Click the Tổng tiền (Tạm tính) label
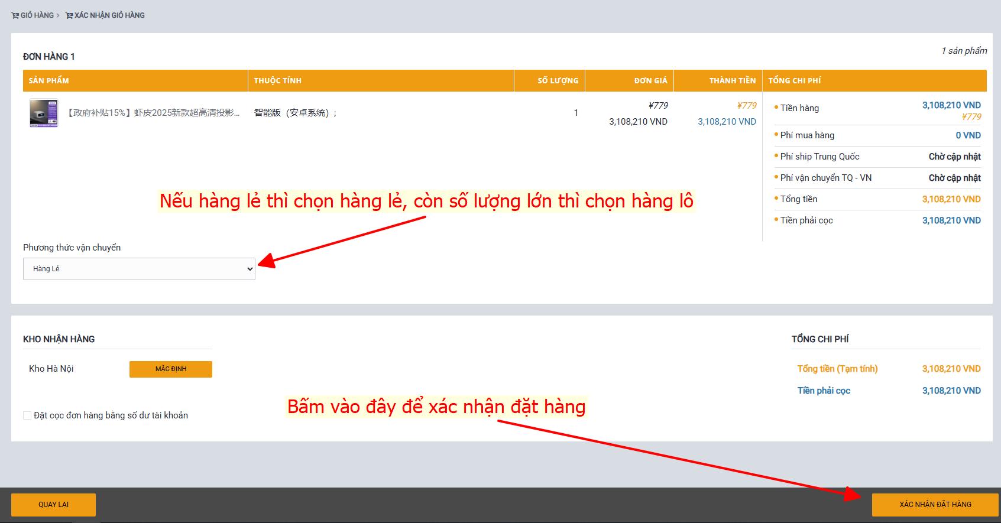This screenshot has height=523, width=1001. [837, 369]
